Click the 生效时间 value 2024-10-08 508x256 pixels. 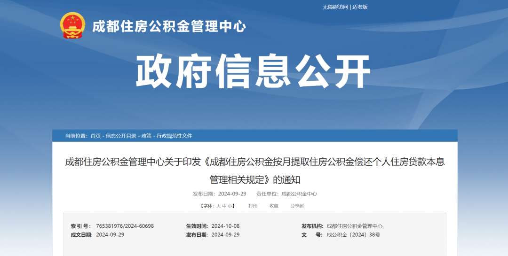pos(225,226)
